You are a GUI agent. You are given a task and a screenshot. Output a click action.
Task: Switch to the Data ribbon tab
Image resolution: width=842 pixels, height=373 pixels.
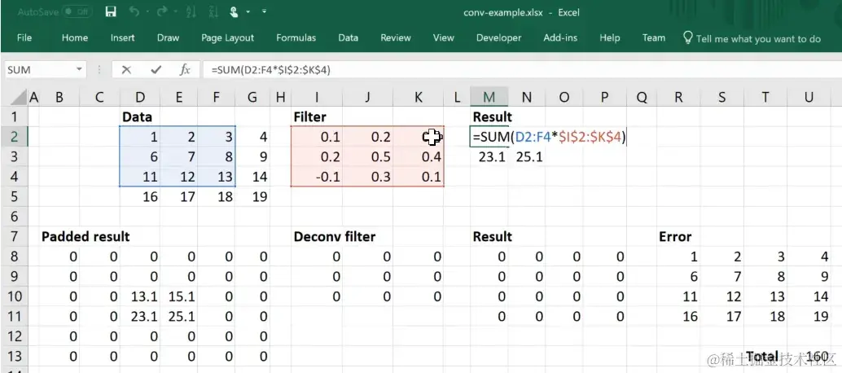pos(348,37)
